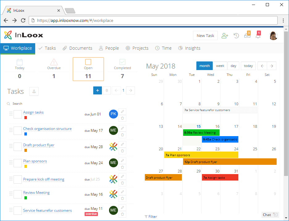Tick the Plan sponsors checkbox
The width and height of the screenshot is (289, 221).
(18, 163)
